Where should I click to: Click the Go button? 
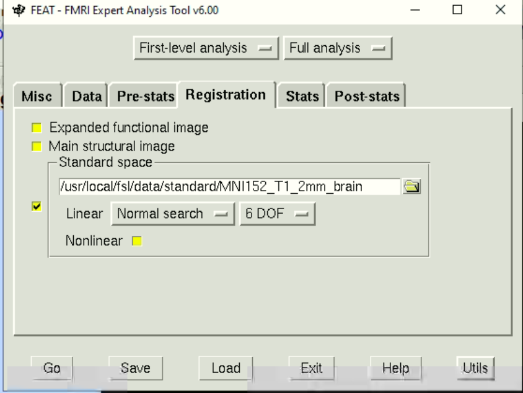coord(51,368)
